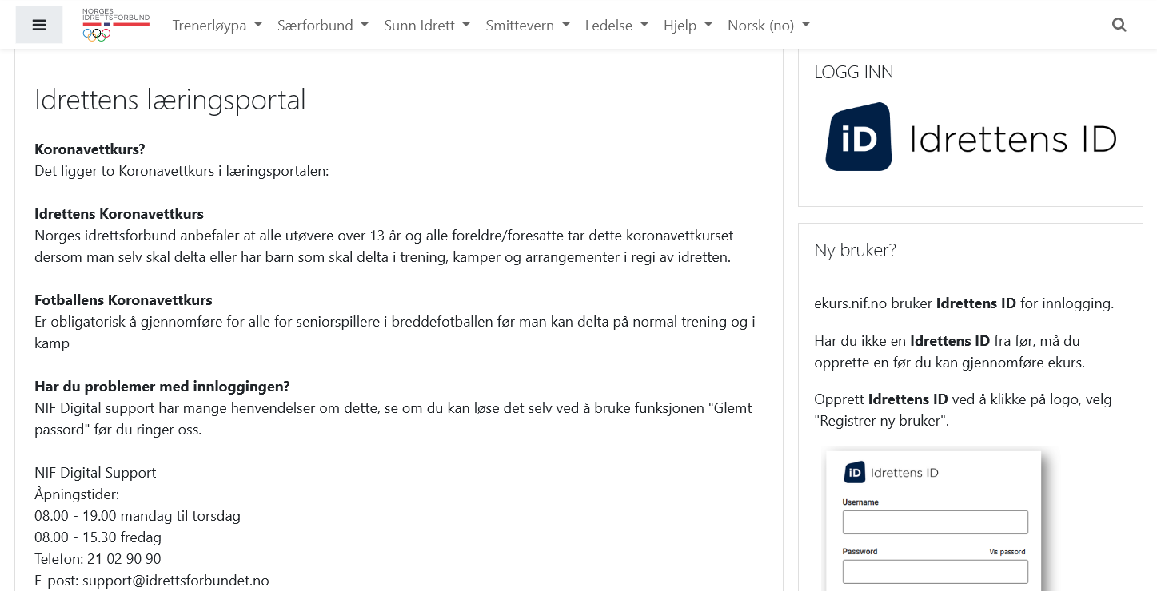Viewport: 1157px width, 591px height.
Task: Click the 'LOGG INN' heading
Action: click(x=854, y=72)
